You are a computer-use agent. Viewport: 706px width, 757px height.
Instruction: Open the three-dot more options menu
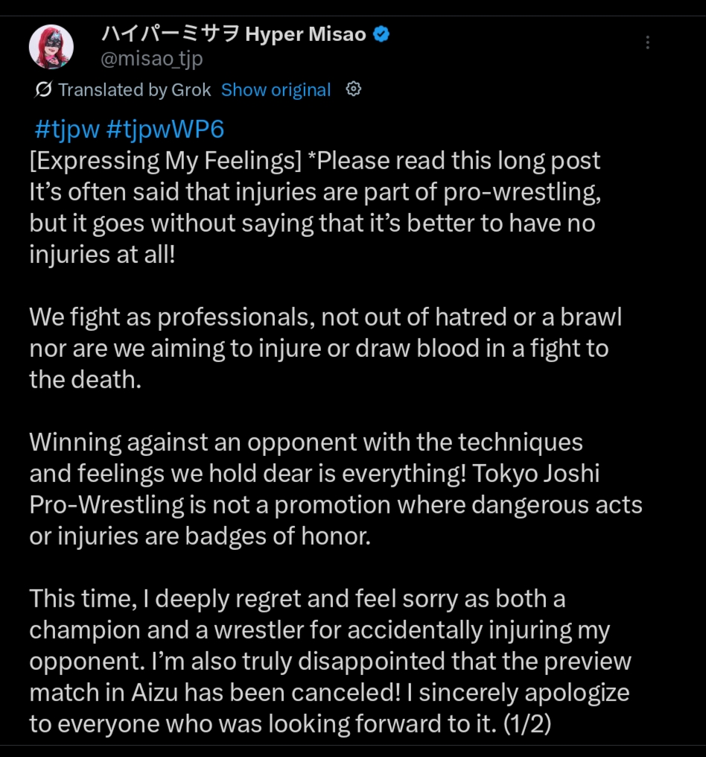648,42
